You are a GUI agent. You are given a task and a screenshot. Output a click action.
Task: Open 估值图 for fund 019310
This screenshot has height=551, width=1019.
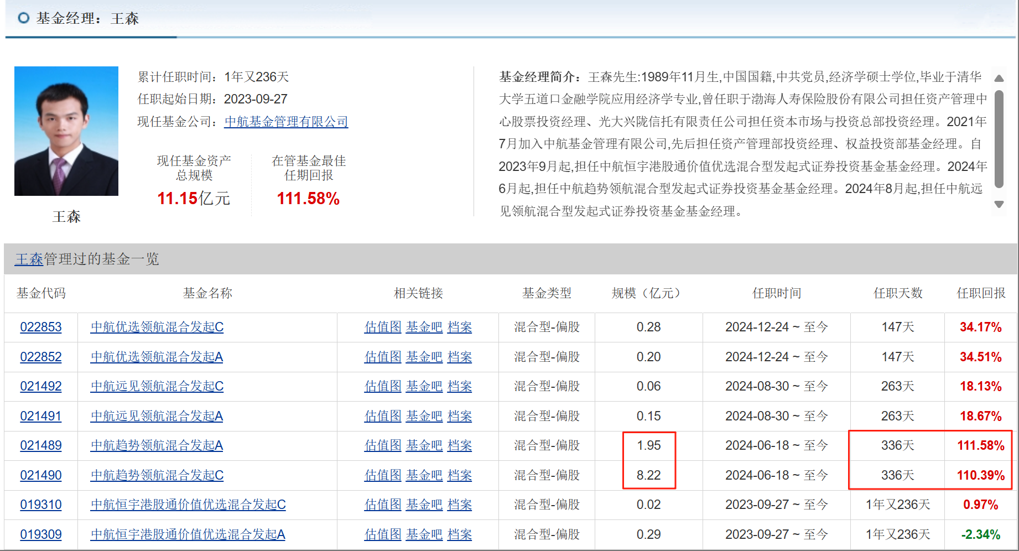(383, 505)
